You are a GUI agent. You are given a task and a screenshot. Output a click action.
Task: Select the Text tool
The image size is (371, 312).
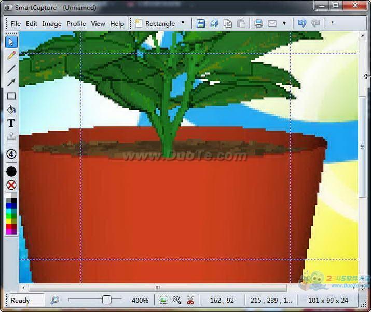[11, 123]
